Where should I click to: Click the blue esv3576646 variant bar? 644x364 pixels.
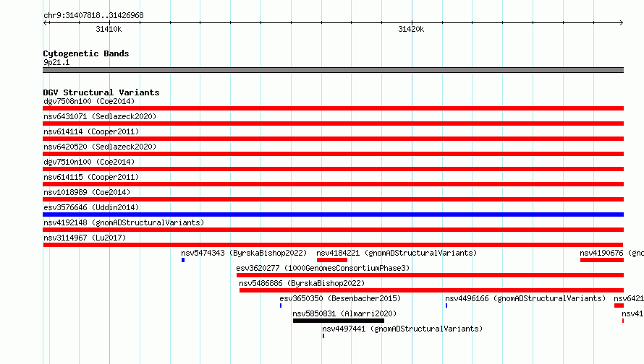[x=333, y=214]
